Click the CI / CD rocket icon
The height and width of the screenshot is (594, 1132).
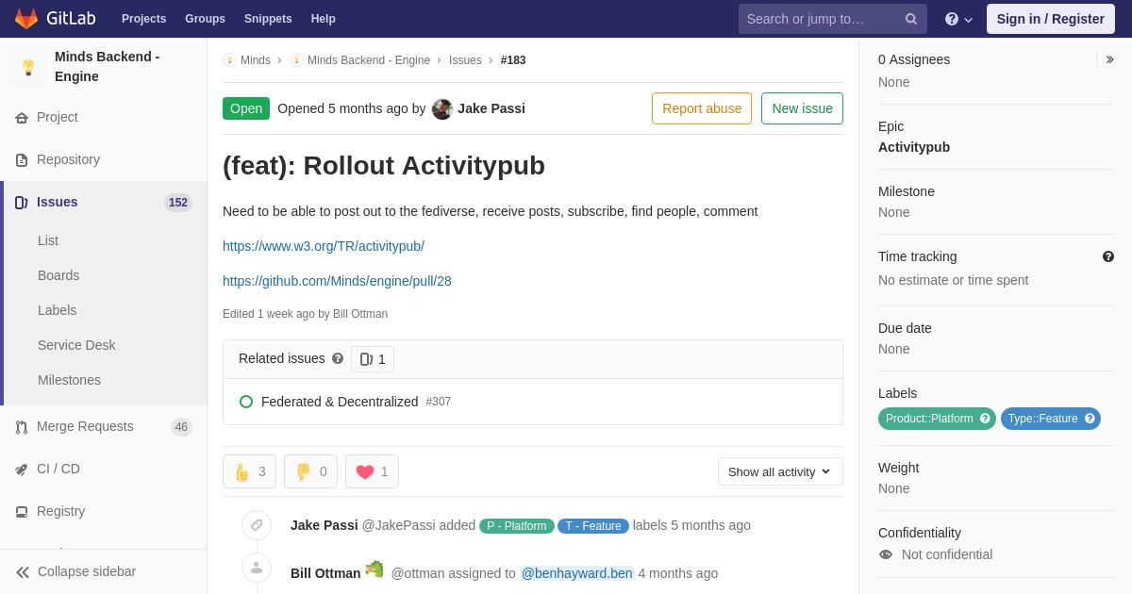tap(22, 470)
